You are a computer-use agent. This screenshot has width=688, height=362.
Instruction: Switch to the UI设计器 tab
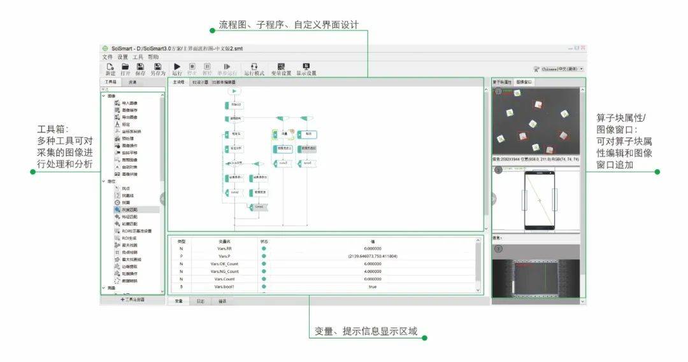(x=200, y=82)
